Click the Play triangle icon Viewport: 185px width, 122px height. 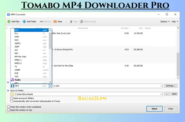click(x=71, y=22)
